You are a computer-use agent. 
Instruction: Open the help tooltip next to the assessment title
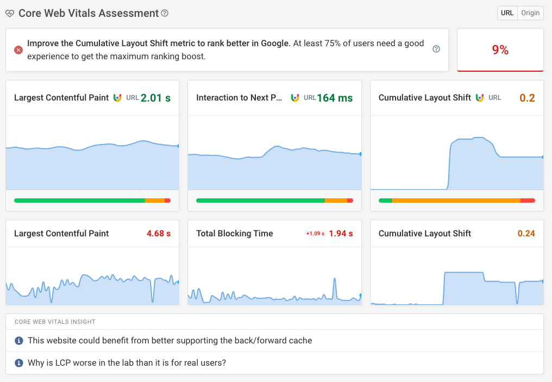coord(165,13)
